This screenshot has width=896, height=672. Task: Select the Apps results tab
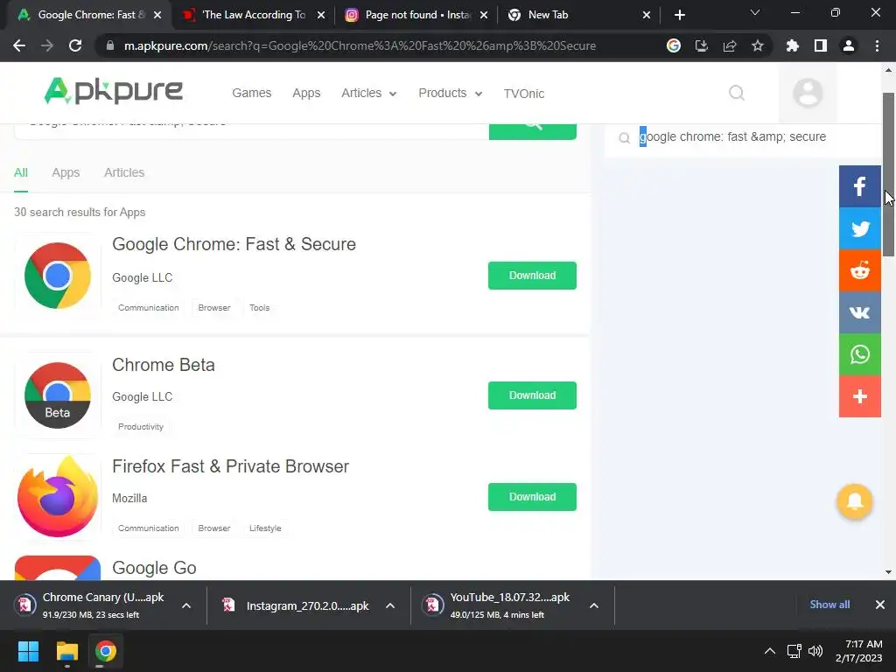click(x=66, y=172)
